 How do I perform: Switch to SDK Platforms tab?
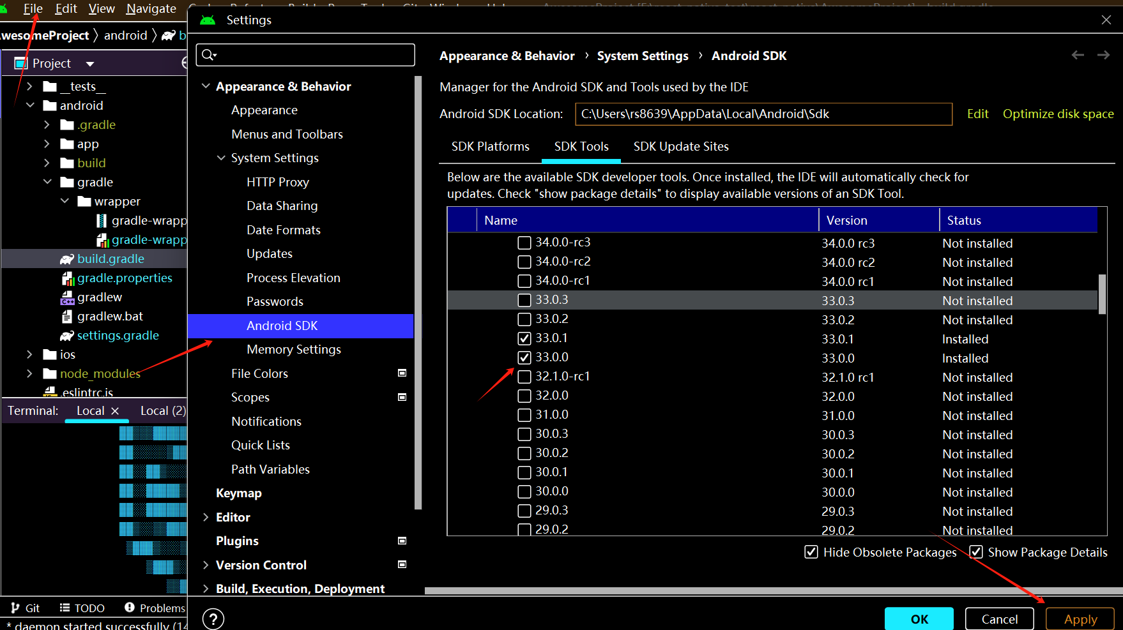tap(491, 146)
